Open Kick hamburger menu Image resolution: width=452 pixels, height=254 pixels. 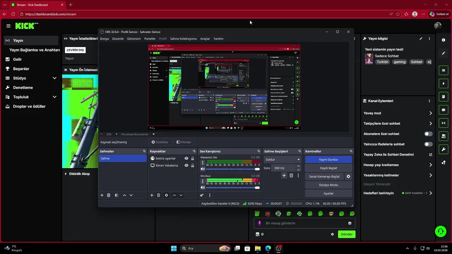(8, 26)
